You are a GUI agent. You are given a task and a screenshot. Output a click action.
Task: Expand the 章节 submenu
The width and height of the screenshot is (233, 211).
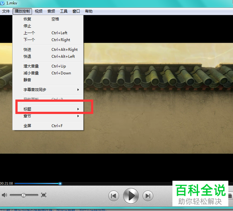pyautogui.click(x=48, y=116)
